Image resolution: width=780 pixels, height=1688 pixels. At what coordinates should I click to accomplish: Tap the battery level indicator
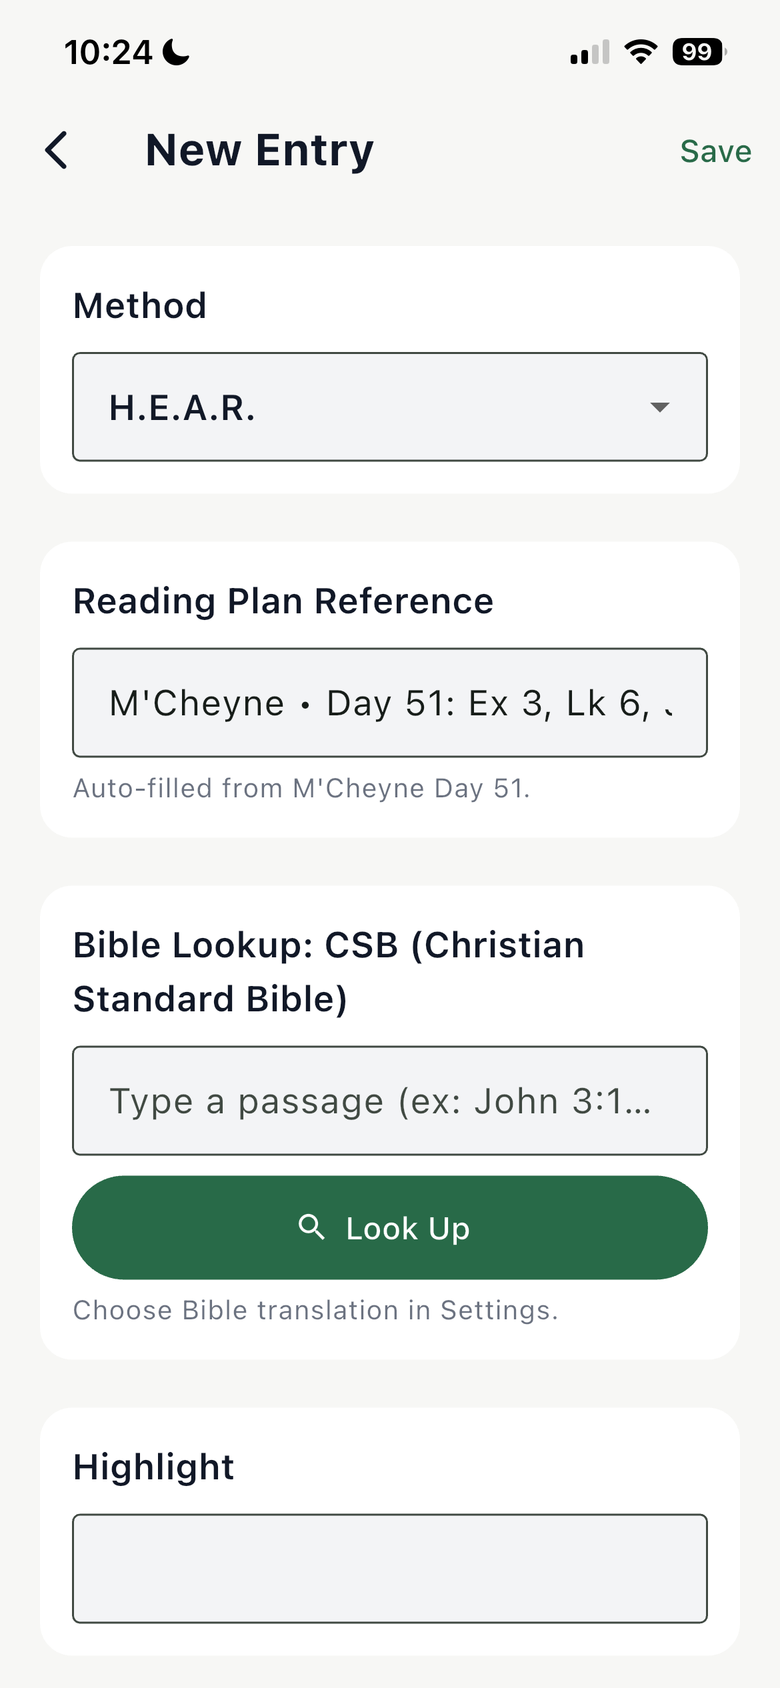[698, 52]
